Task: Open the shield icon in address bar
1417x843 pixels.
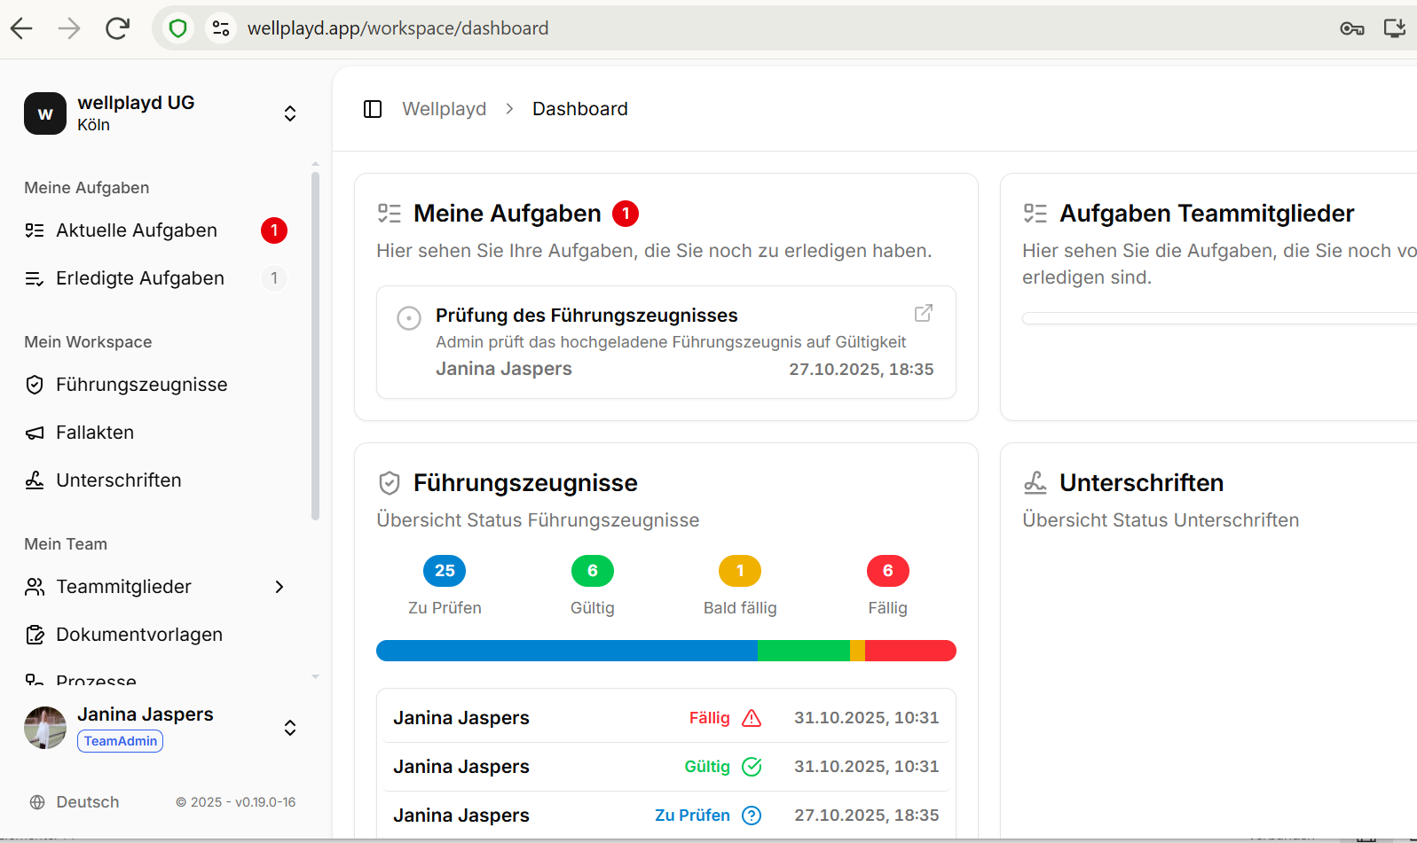Action: coord(178,28)
